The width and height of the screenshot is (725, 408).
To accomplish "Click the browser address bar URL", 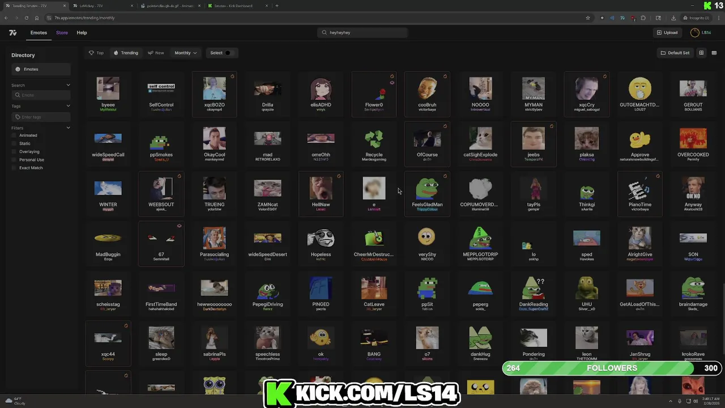I will tap(84, 18).
